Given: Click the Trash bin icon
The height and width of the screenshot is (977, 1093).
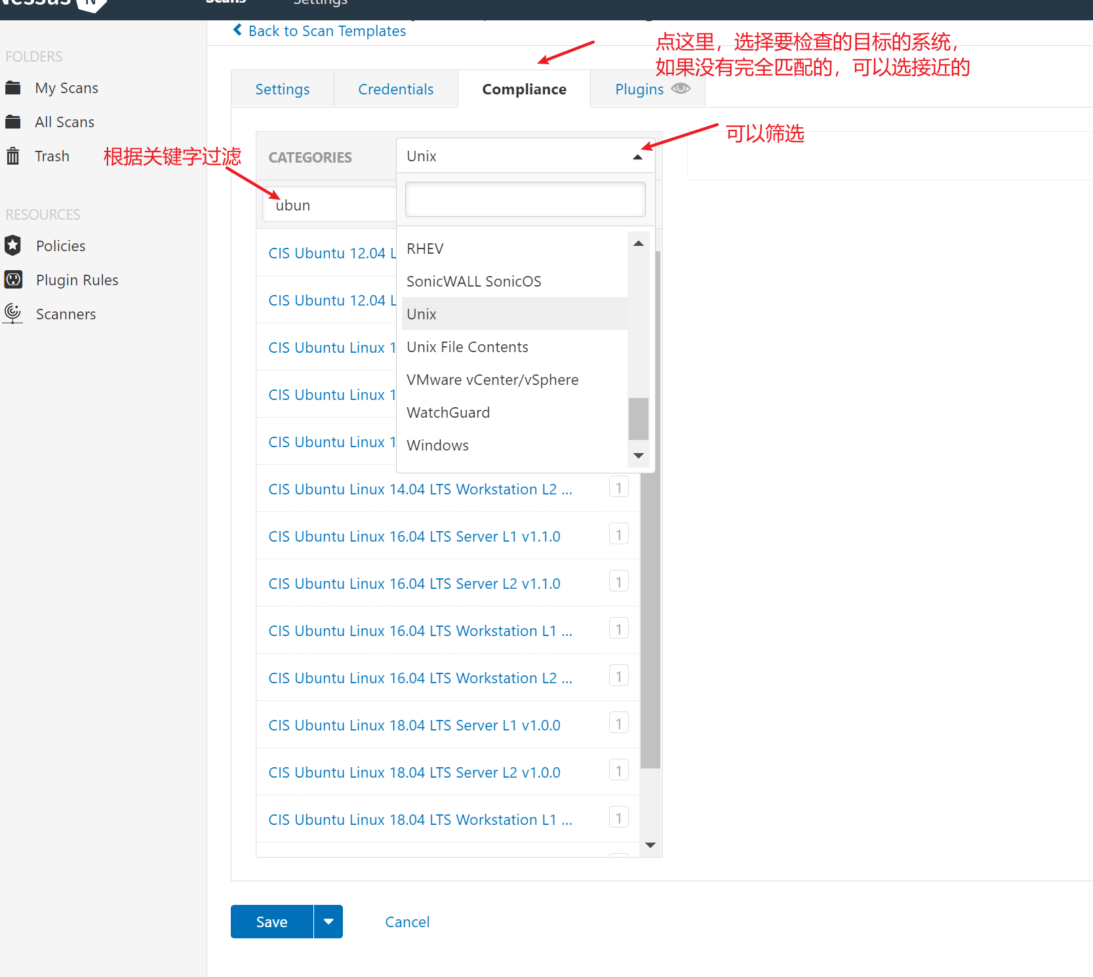Looking at the screenshot, I should click(x=13, y=155).
